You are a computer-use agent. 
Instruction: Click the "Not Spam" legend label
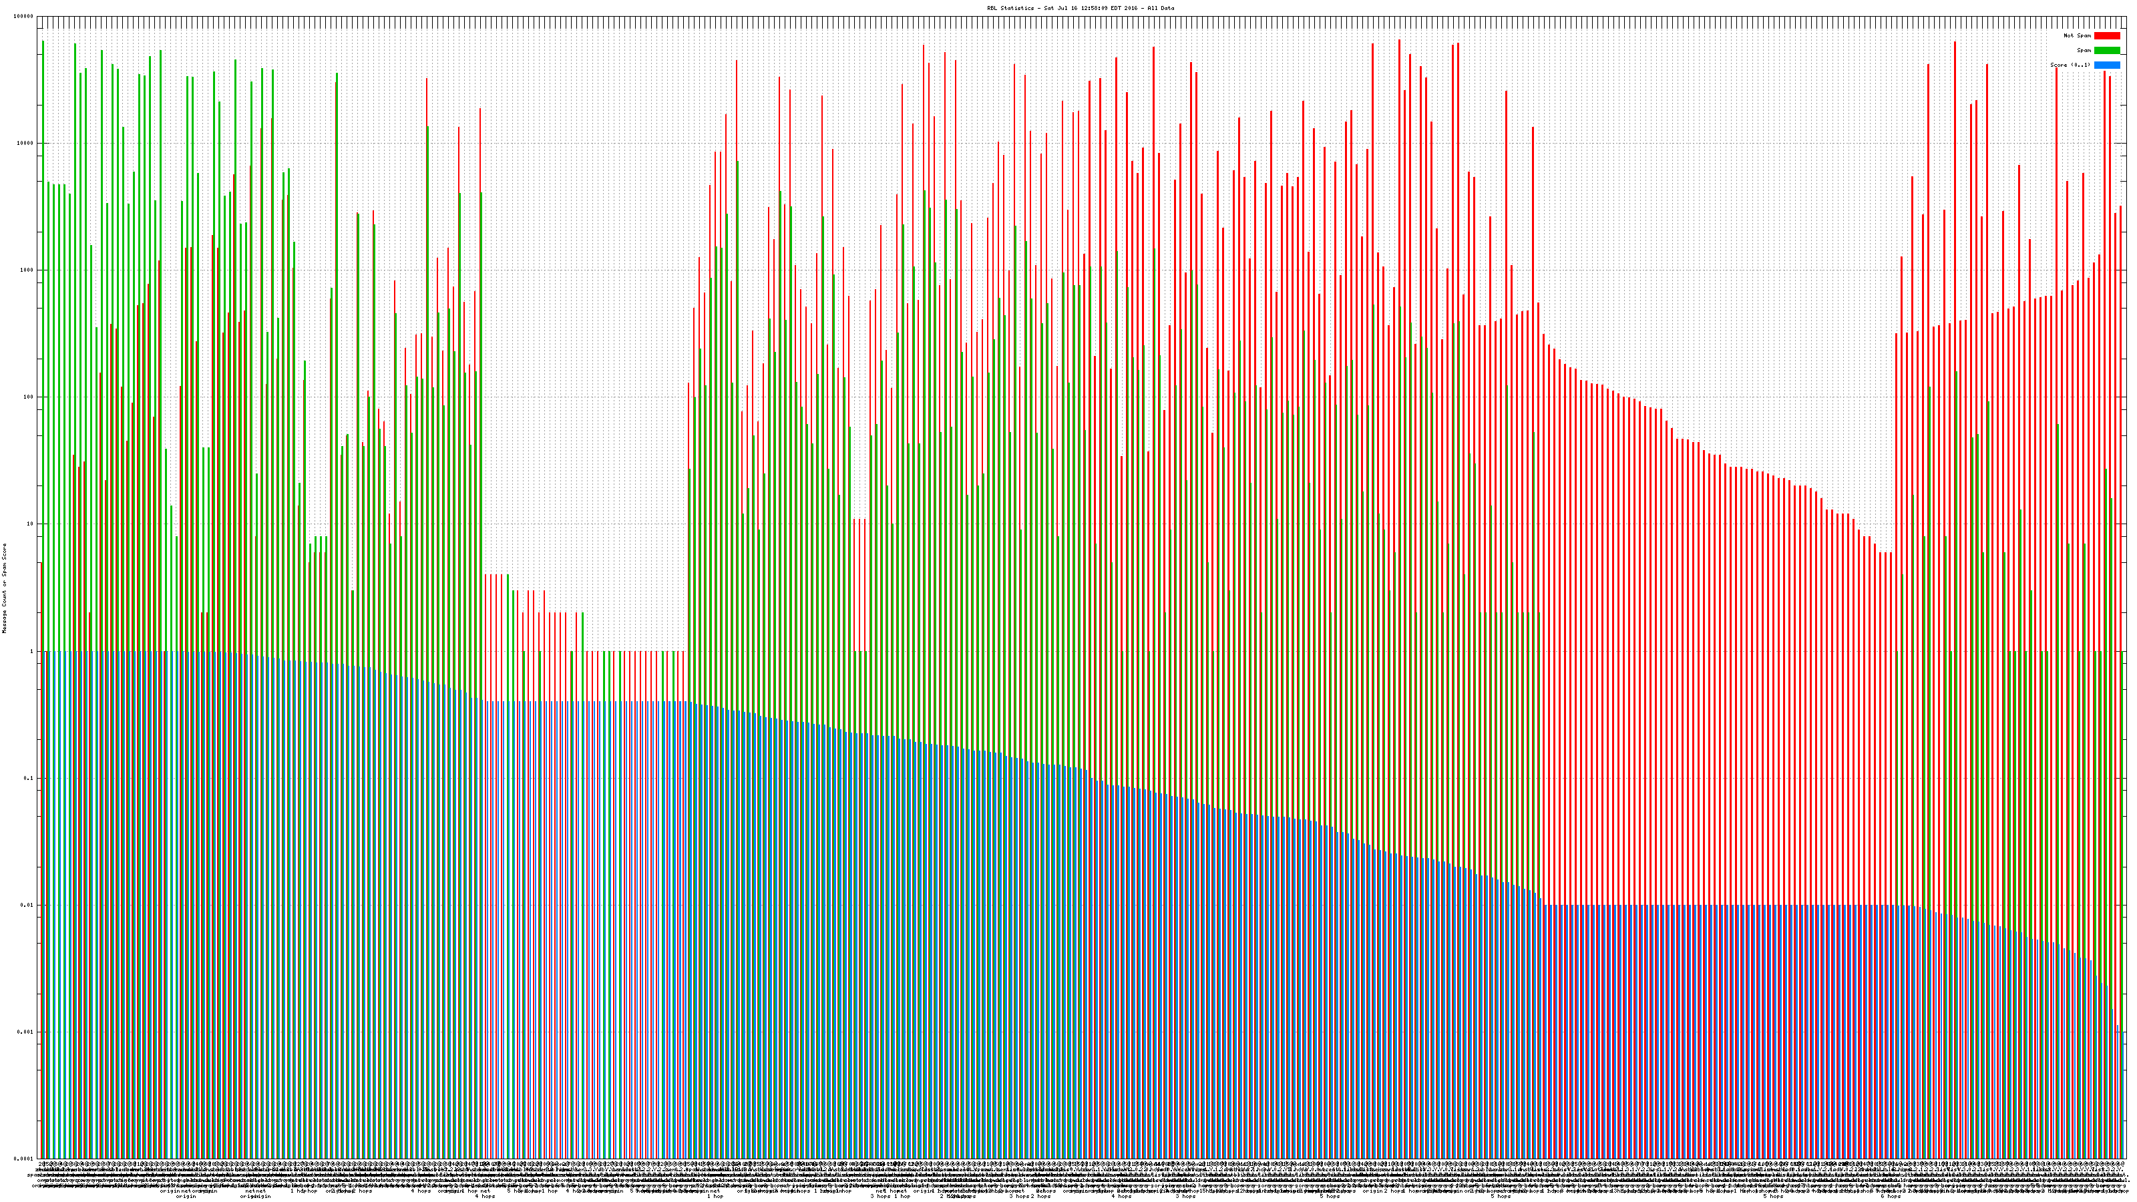[2078, 35]
